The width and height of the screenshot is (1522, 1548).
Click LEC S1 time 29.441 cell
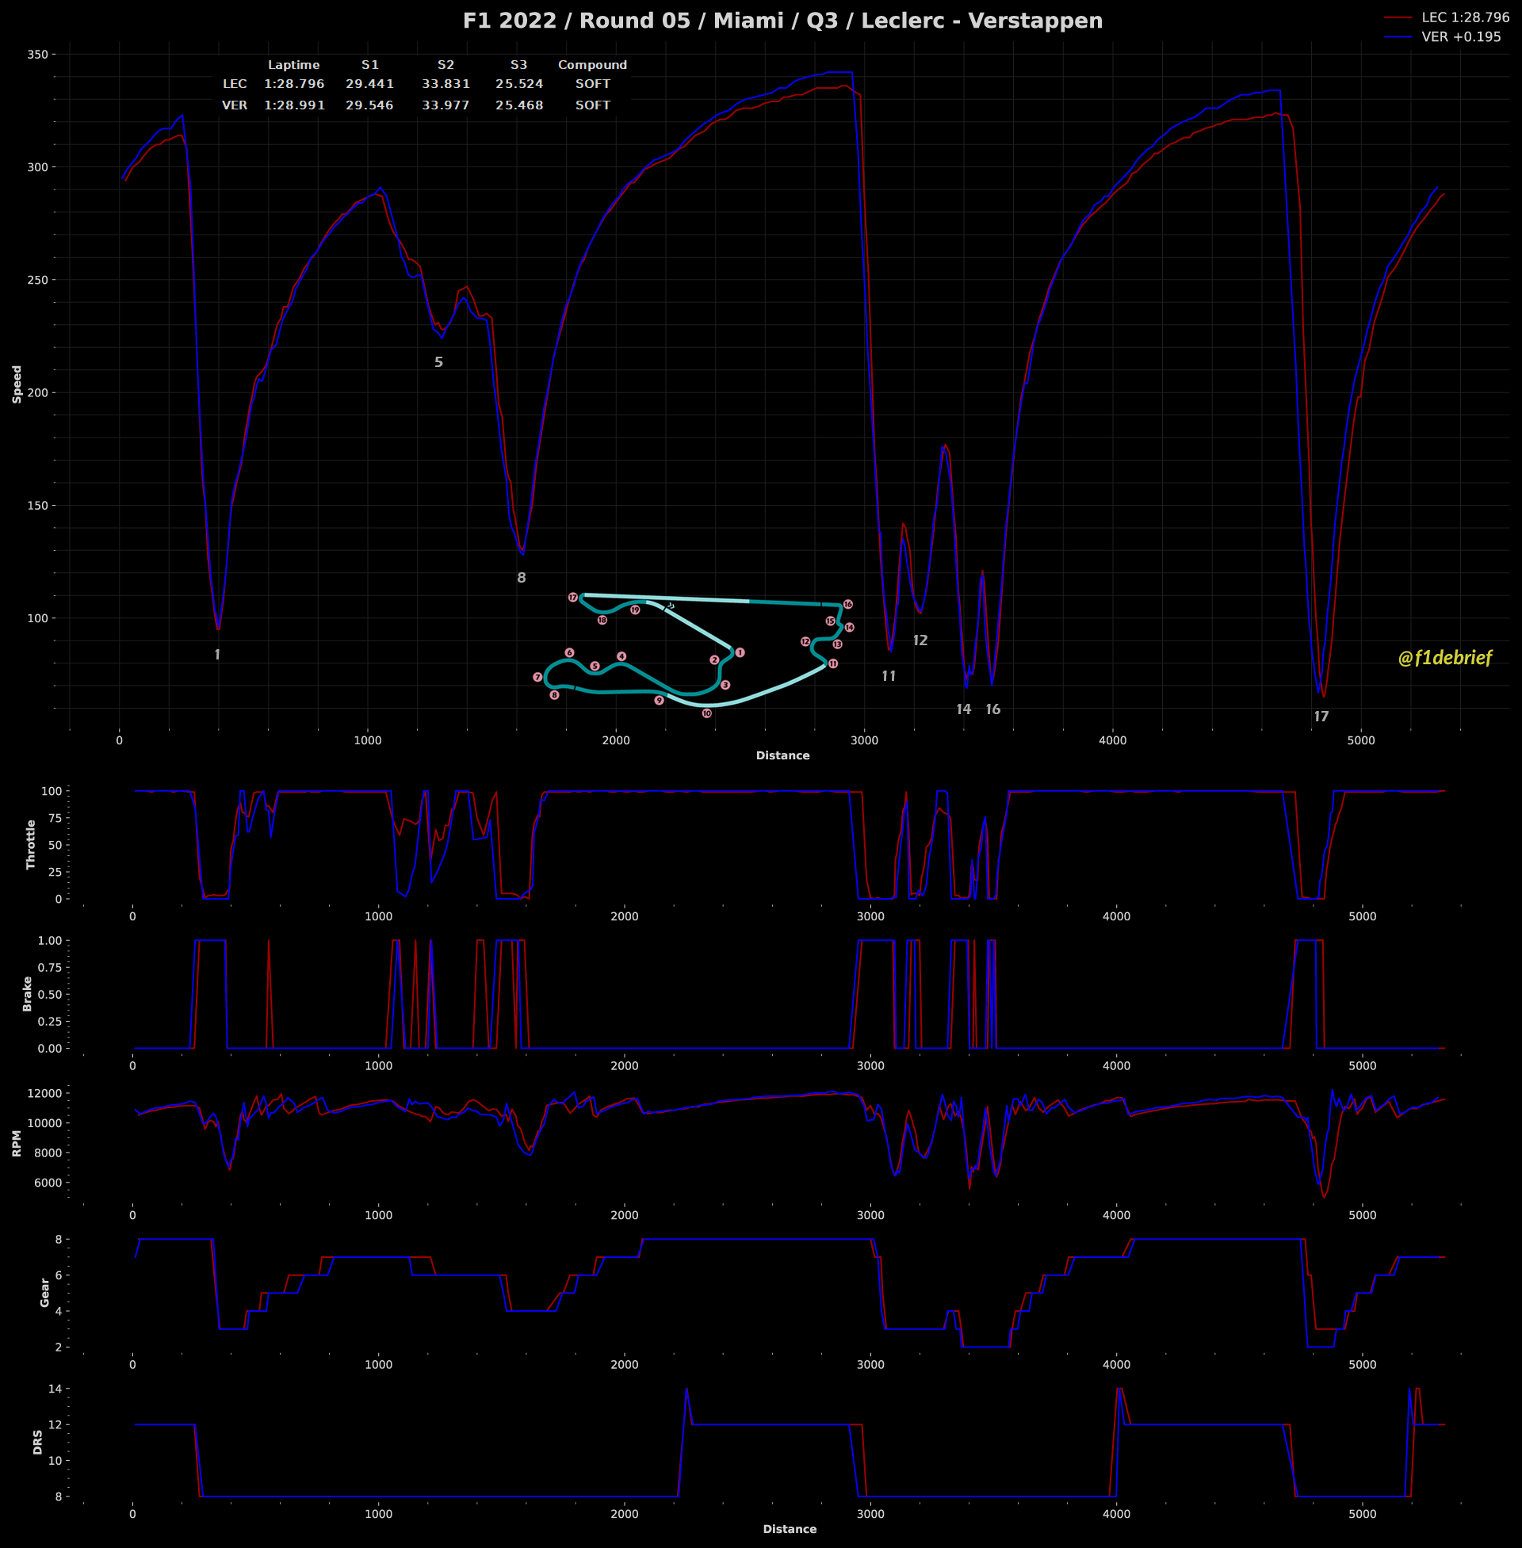point(369,84)
